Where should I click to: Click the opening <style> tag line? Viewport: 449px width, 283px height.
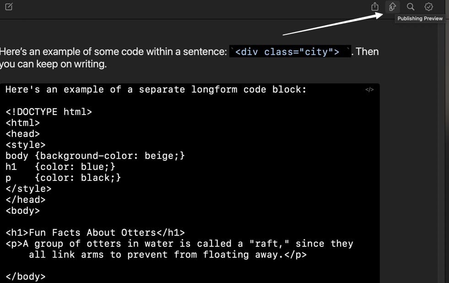coord(25,145)
